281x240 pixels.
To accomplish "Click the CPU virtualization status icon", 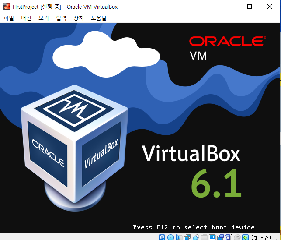I will click(229, 237).
